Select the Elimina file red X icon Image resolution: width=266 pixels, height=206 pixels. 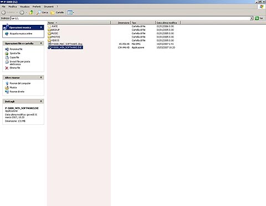pyautogui.click(x=7, y=68)
